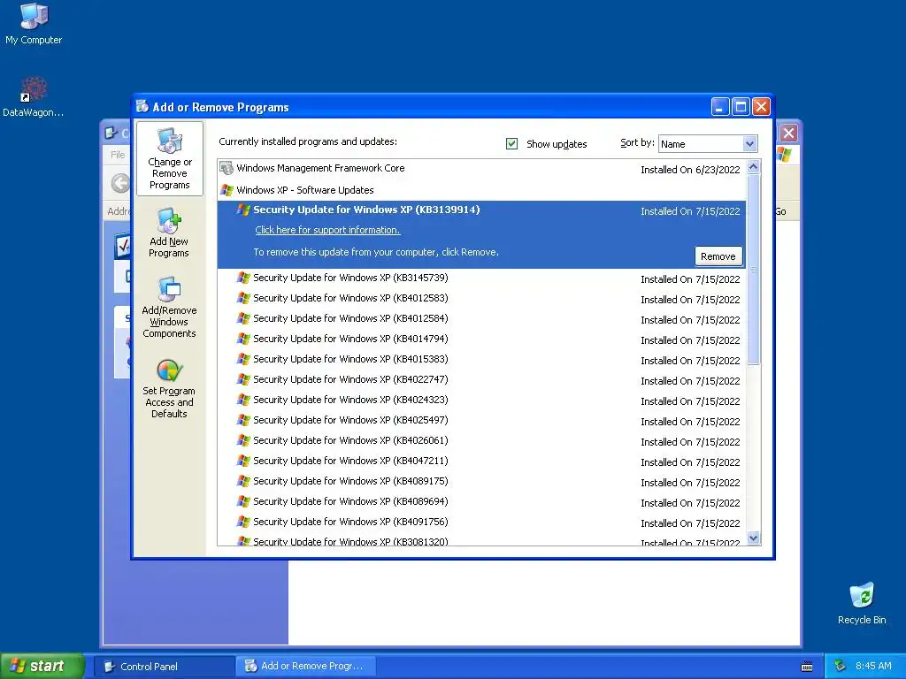Click the Remove button for KB3139914
906x679 pixels.
tap(718, 256)
